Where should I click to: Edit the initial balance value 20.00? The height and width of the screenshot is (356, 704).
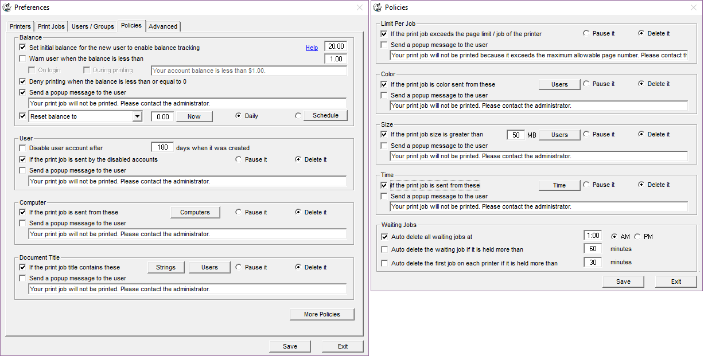(335, 46)
